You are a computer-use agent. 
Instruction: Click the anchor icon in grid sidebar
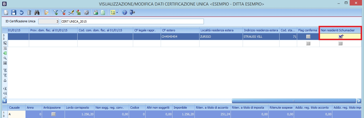pos(5,80)
